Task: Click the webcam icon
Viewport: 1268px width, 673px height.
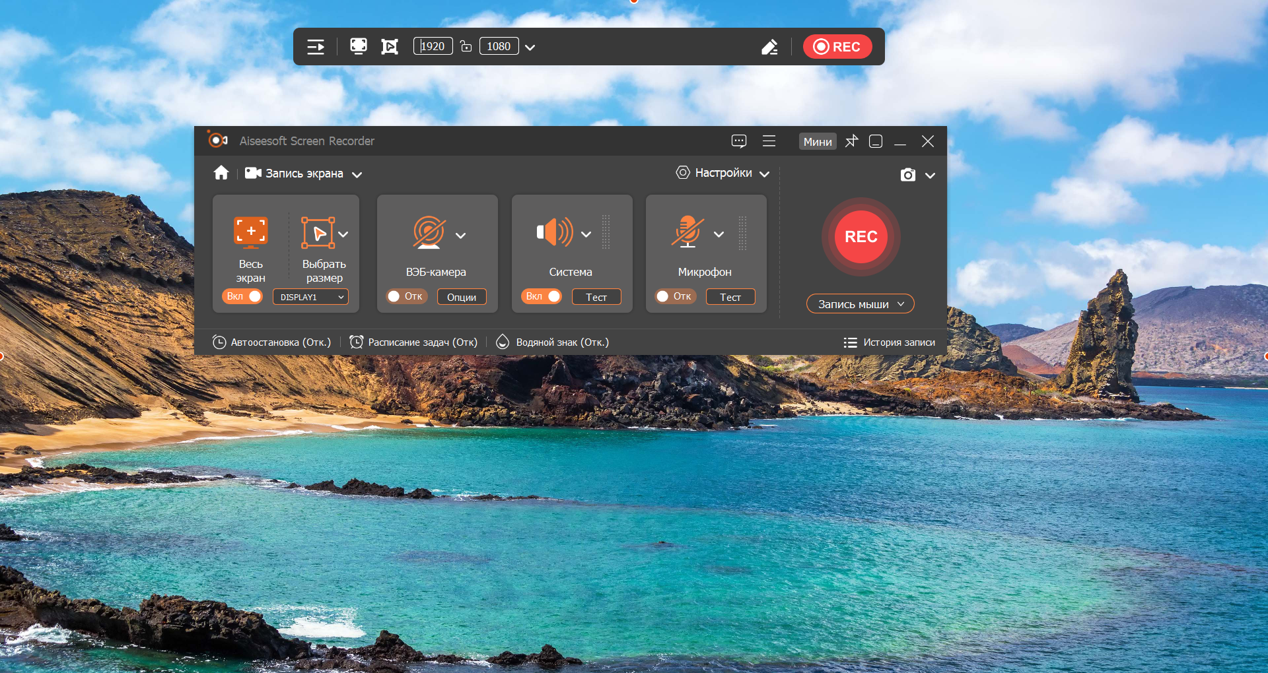Action: pos(429,233)
